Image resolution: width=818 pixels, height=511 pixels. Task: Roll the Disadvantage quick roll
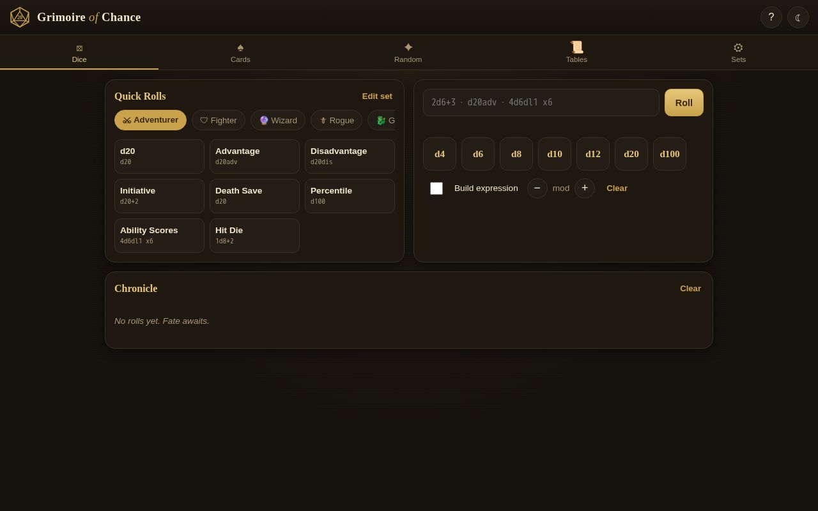coord(350,156)
